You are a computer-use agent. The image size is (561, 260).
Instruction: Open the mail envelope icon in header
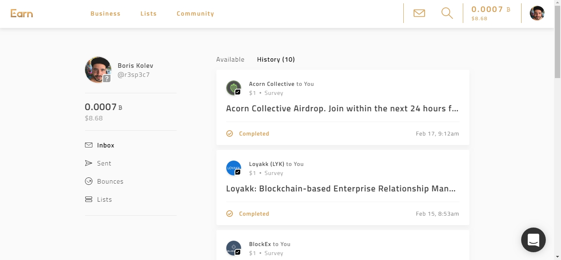click(x=419, y=13)
